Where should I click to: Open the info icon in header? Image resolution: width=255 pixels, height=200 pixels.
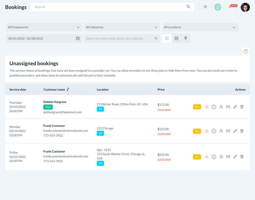pyautogui.click(x=205, y=7)
